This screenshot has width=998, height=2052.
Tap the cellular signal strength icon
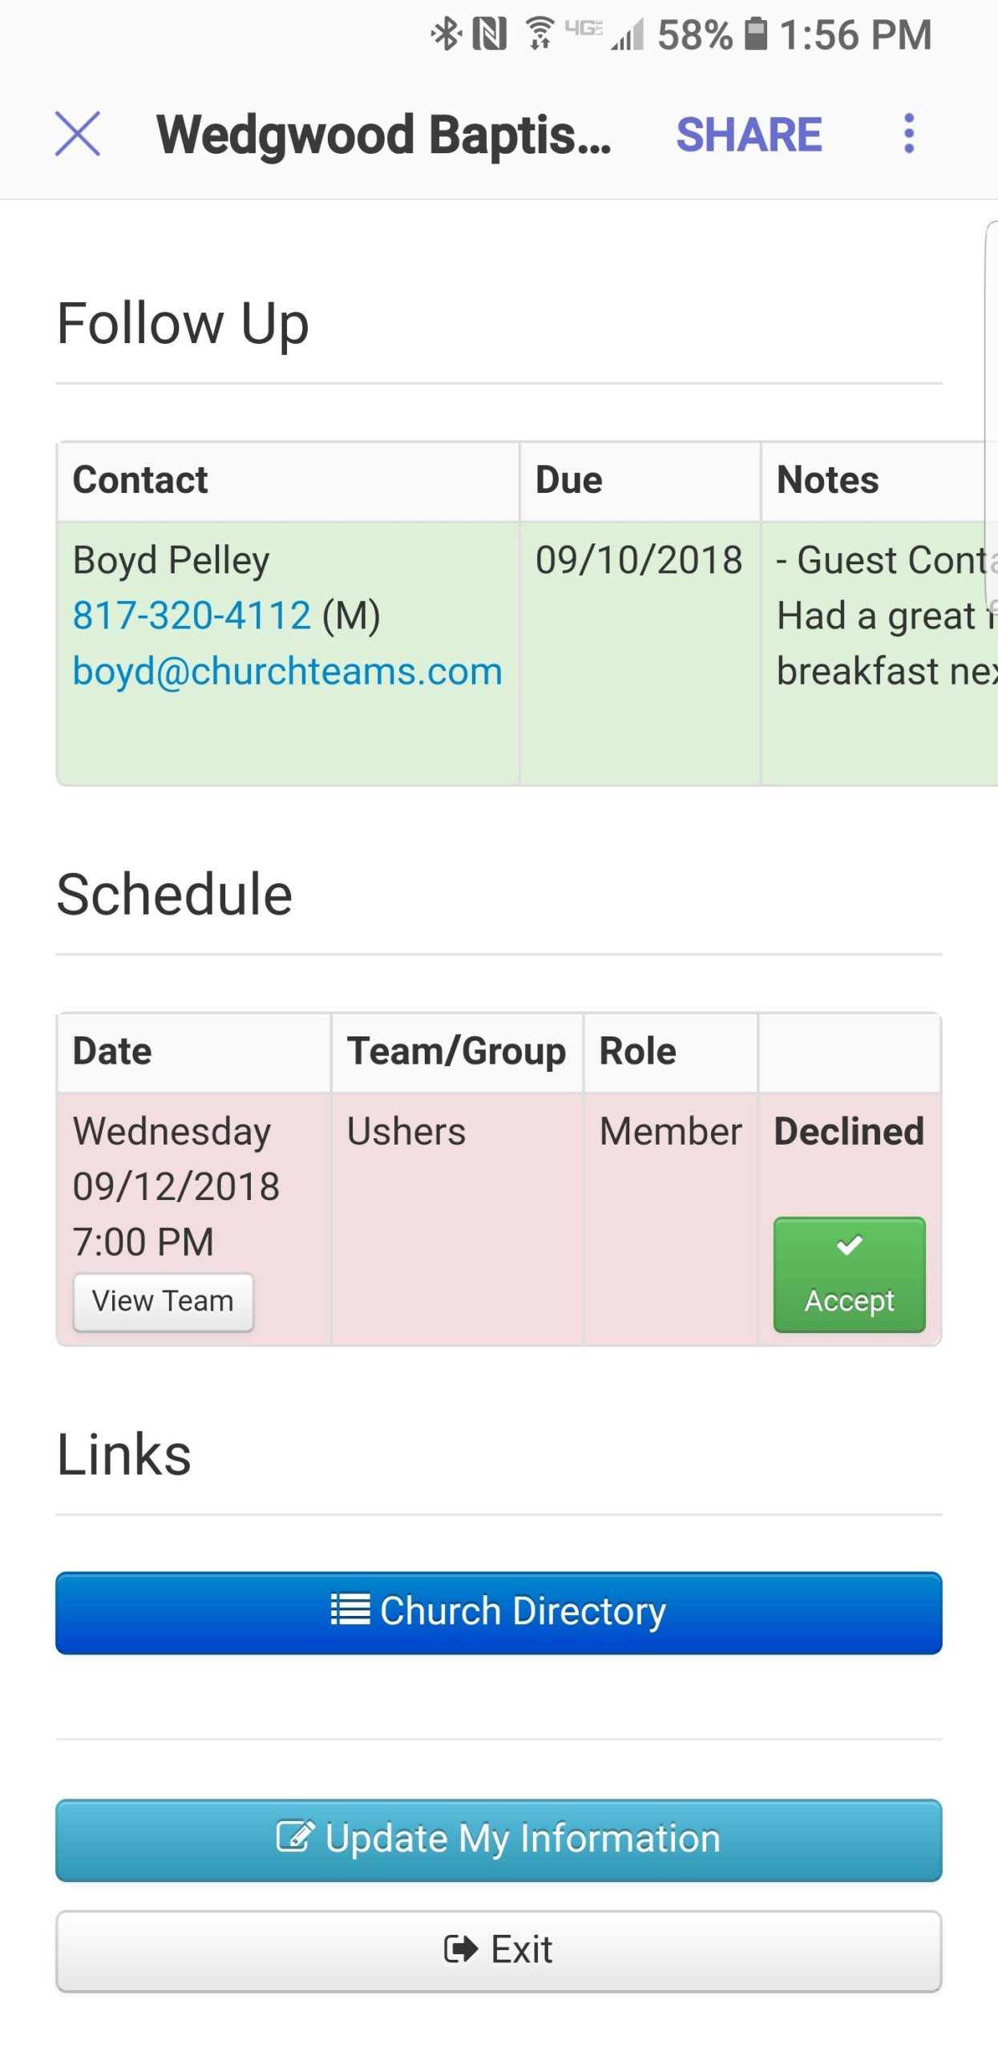pos(628,36)
